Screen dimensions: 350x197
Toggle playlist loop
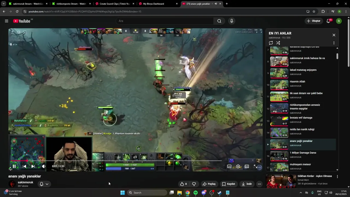pos(271,43)
